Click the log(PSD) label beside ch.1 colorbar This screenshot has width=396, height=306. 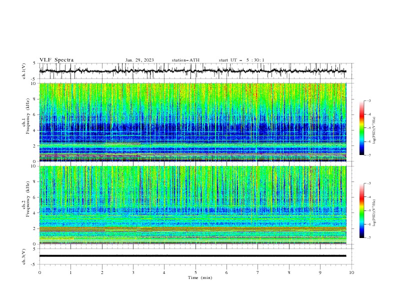coord(374,130)
